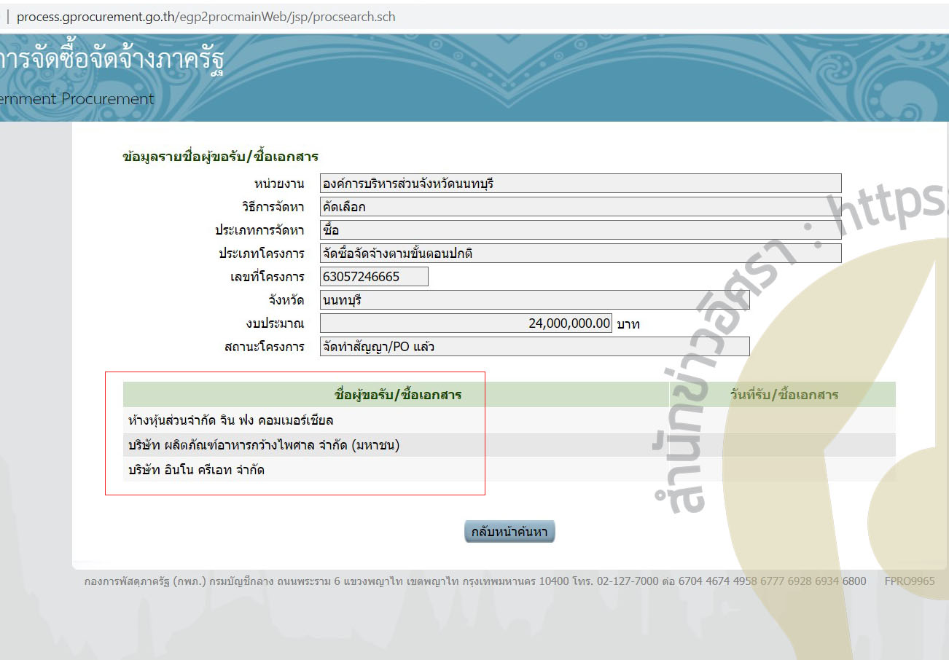
Task: Click the กลับหน้าค้นหา button
Action: (x=509, y=532)
